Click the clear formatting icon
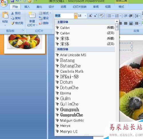 [101, 16]
